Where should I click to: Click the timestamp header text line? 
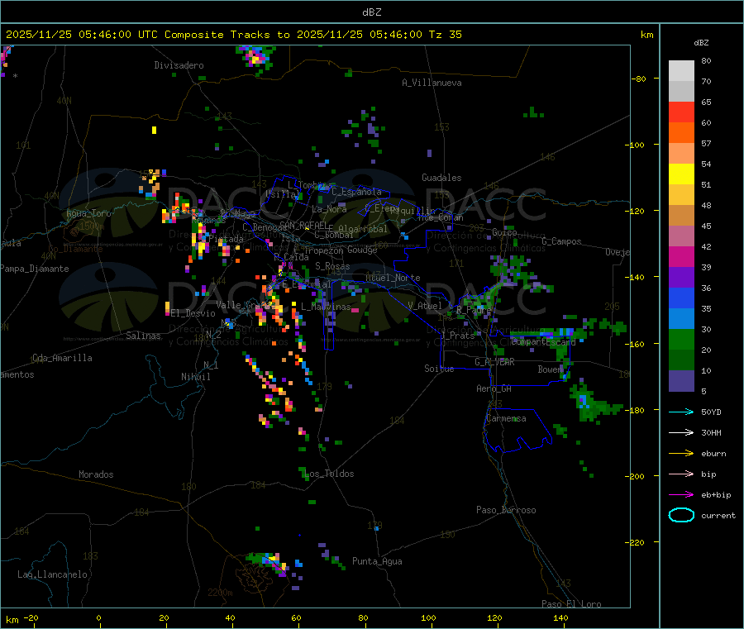point(233,35)
